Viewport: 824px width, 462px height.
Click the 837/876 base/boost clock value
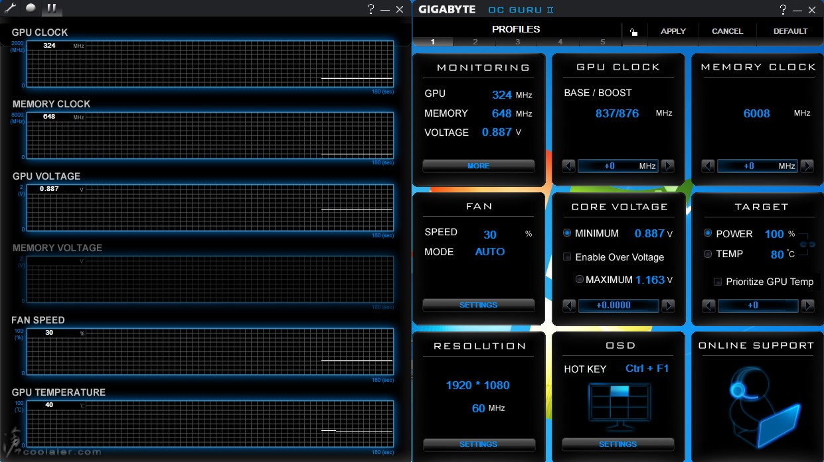click(617, 113)
